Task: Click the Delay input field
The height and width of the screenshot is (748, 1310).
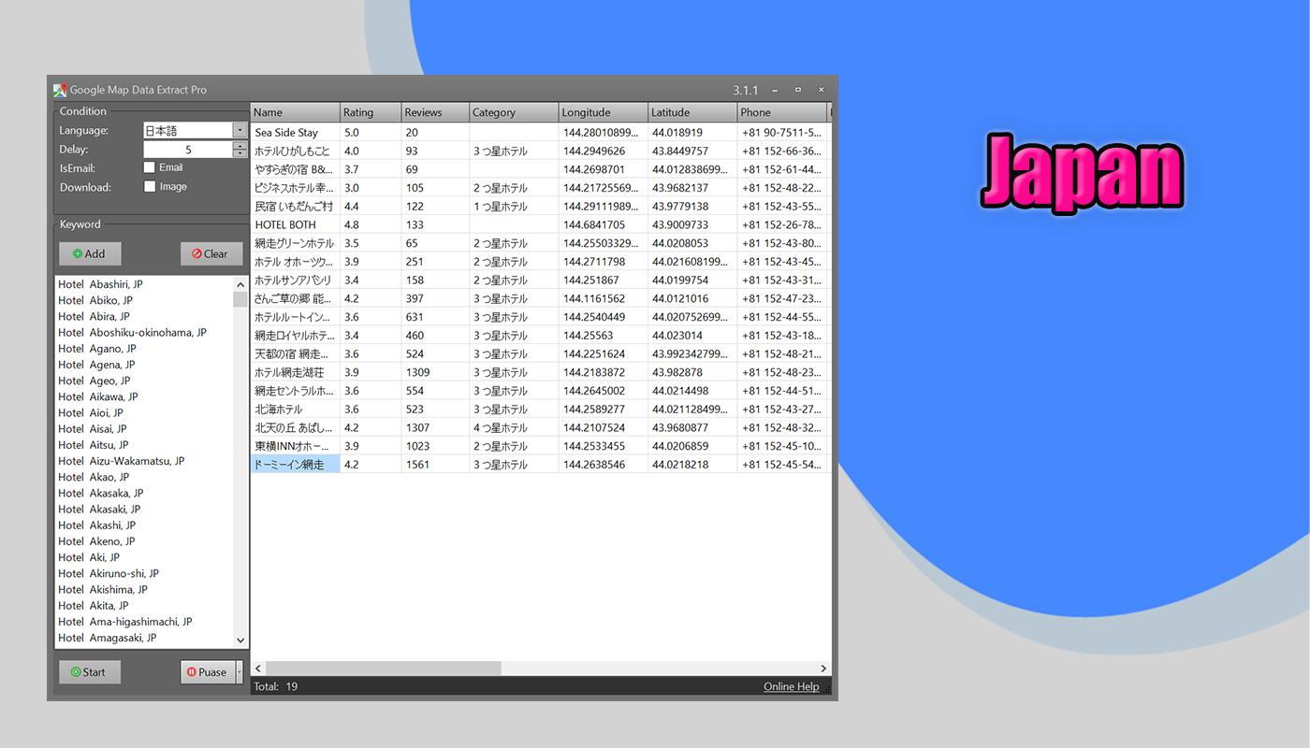Action: pyautogui.click(x=187, y=150)
